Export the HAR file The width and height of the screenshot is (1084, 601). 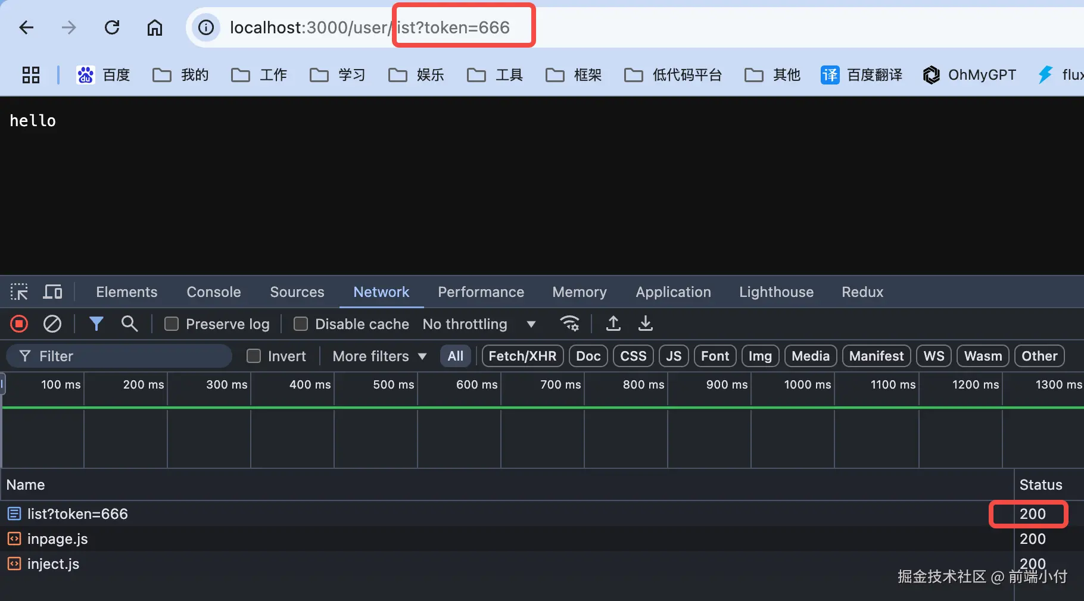tap(646, 324)
